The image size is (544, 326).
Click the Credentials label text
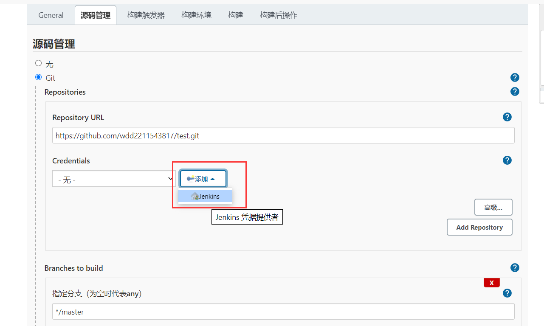pos(71,161)
